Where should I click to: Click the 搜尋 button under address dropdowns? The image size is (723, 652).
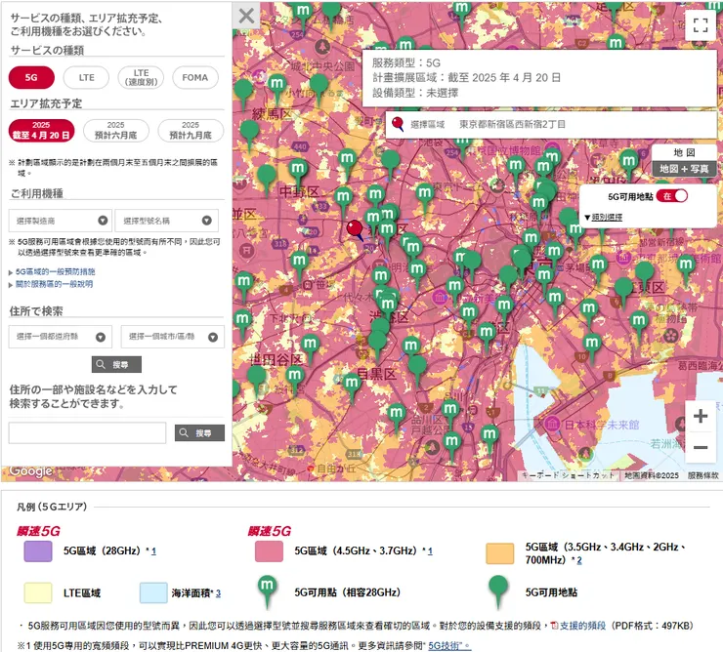coord(116,364)
